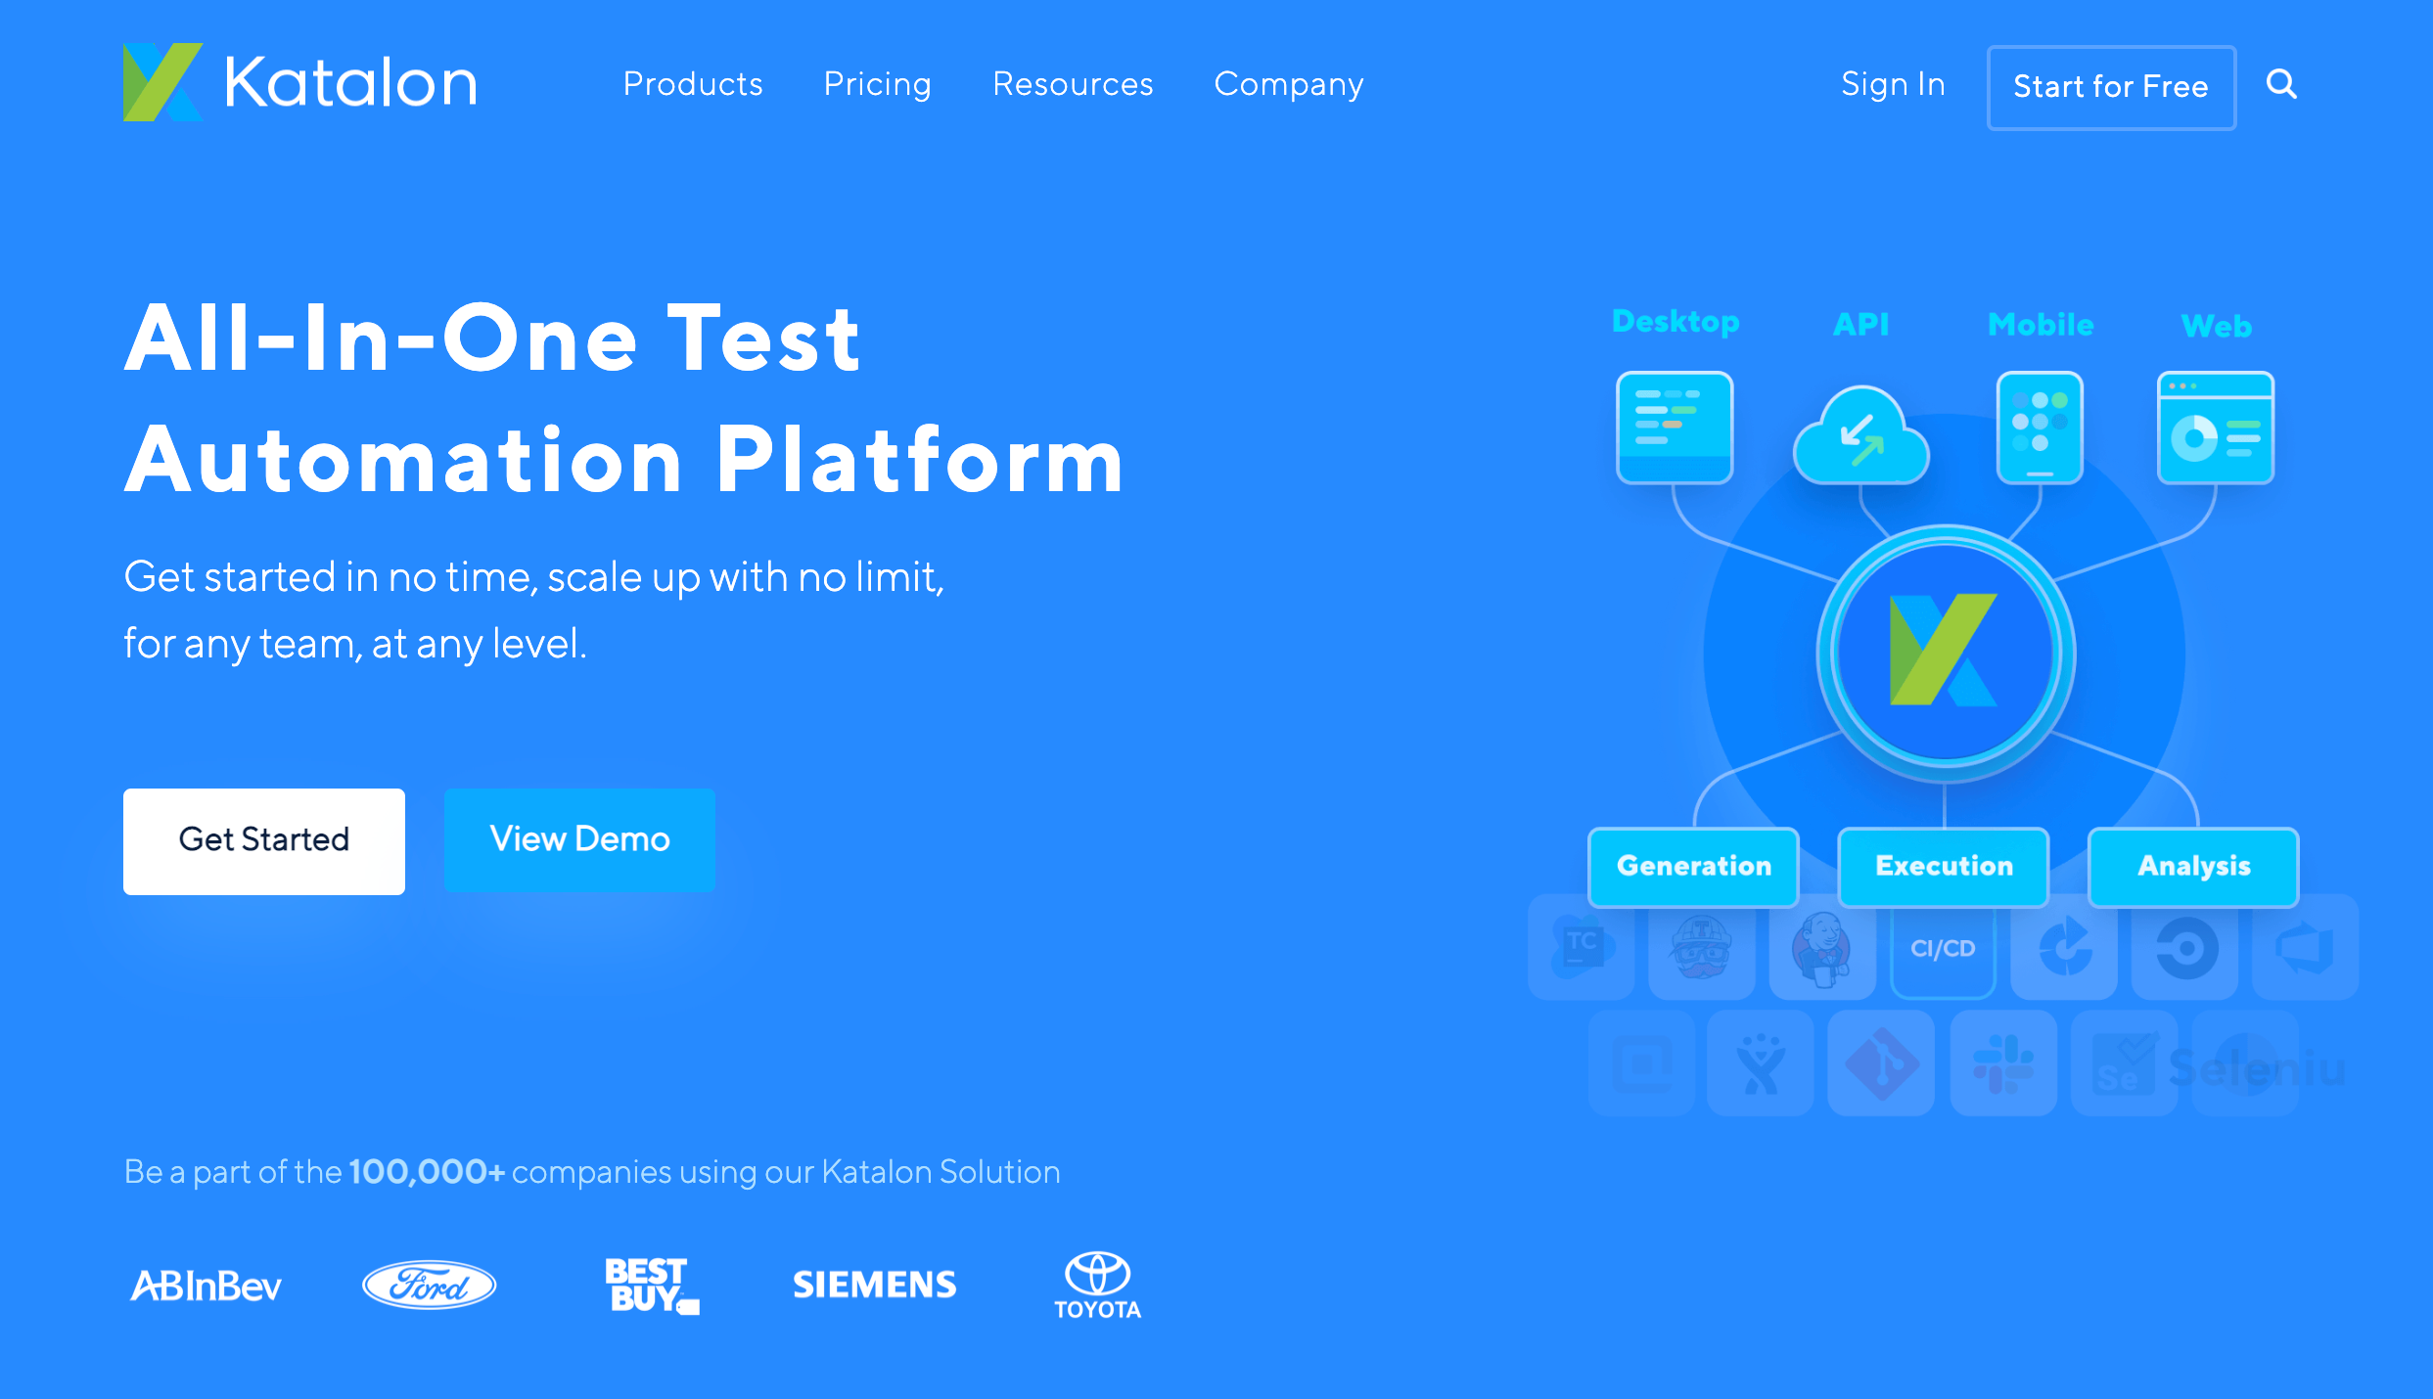
Task: Click the Start for Free button
Action: point(2109,83)
